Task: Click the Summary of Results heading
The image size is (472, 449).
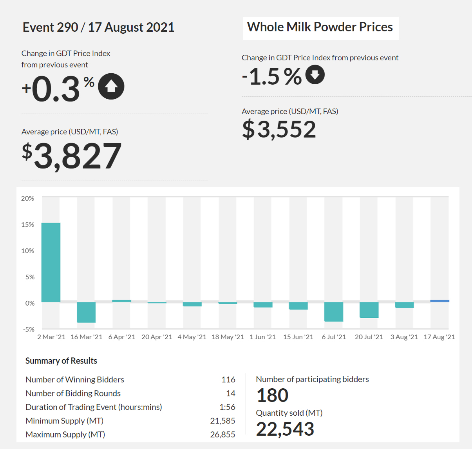Action: (x=61, y=361)
